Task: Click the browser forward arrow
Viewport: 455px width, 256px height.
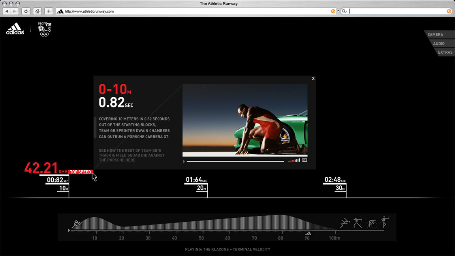Action: pyautogui.click(x=15, y=11)
